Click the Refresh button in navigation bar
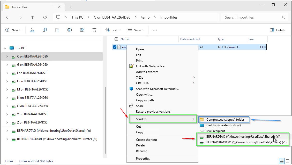 45,17
